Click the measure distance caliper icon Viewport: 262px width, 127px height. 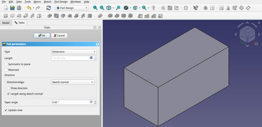tap(153, 8)
